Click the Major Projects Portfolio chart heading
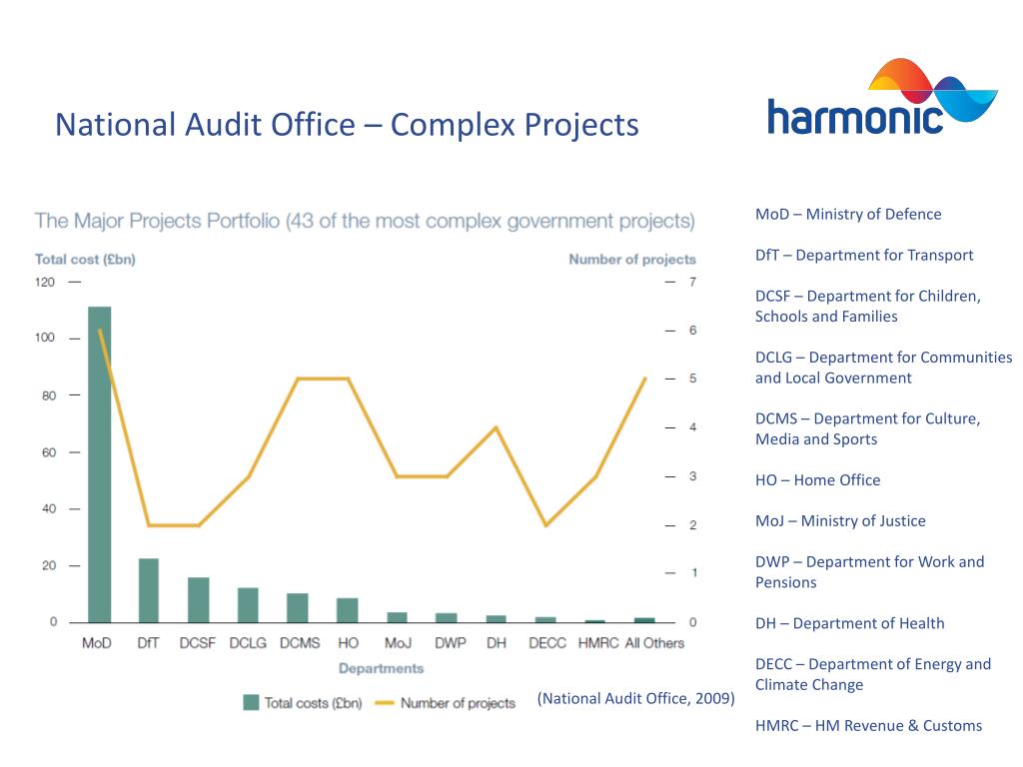Image resolution: width=1023 pixels, height=767 pixels. [365, 221]
